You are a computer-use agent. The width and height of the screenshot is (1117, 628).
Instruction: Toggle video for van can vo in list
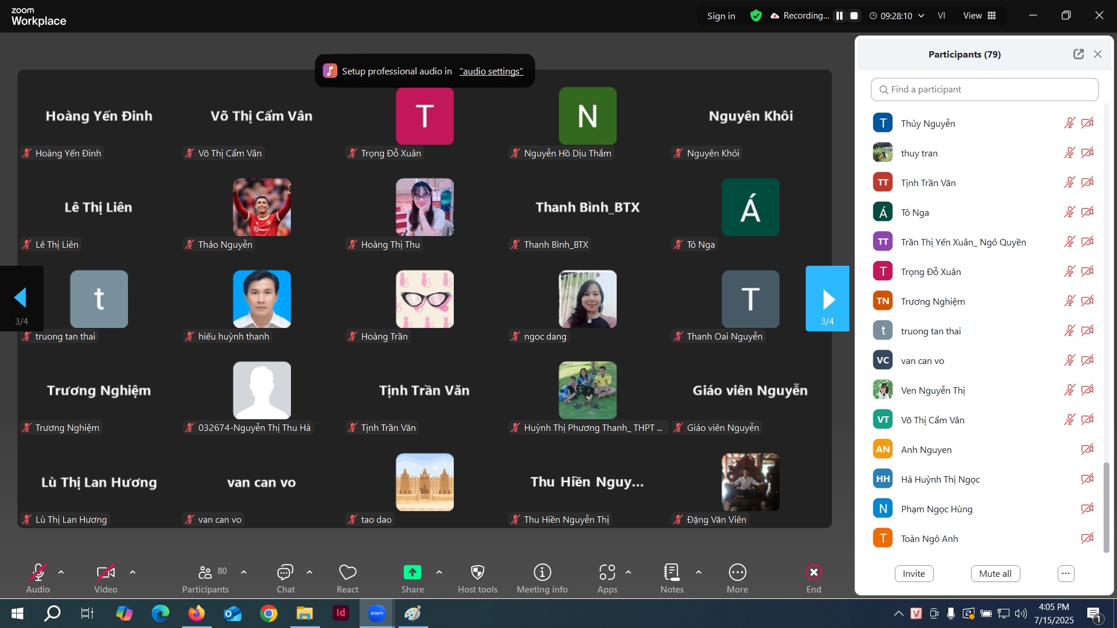1087,361
